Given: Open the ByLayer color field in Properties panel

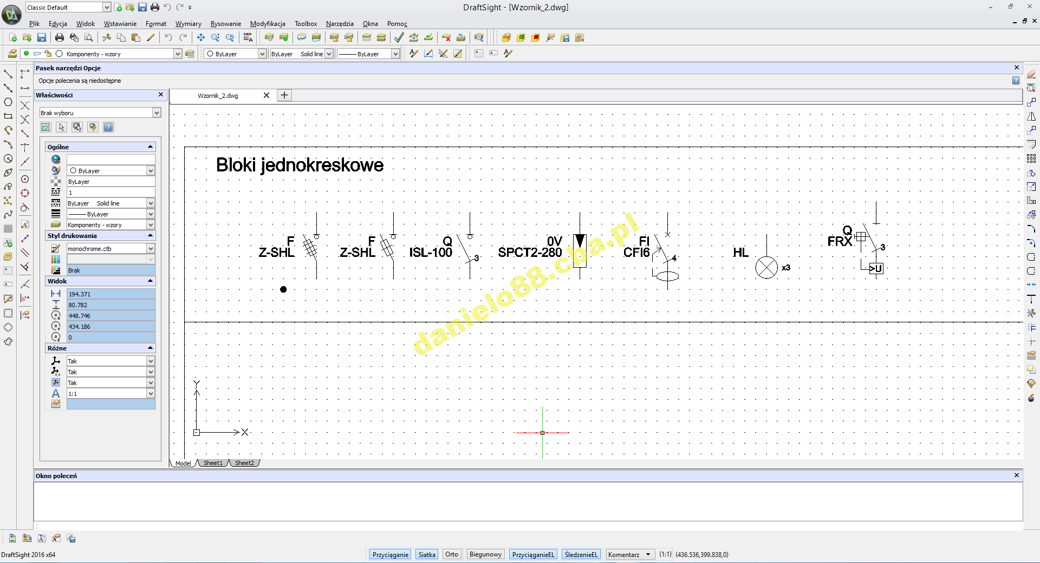Looking at the screenshot, I should pyautogui.click(x=111, y=170).
